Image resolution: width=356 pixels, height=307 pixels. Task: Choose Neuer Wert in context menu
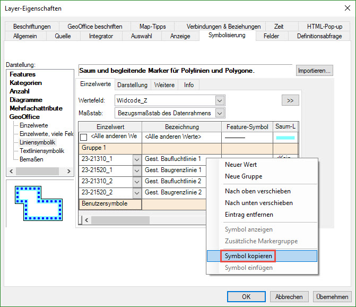(x=241, y=165)
